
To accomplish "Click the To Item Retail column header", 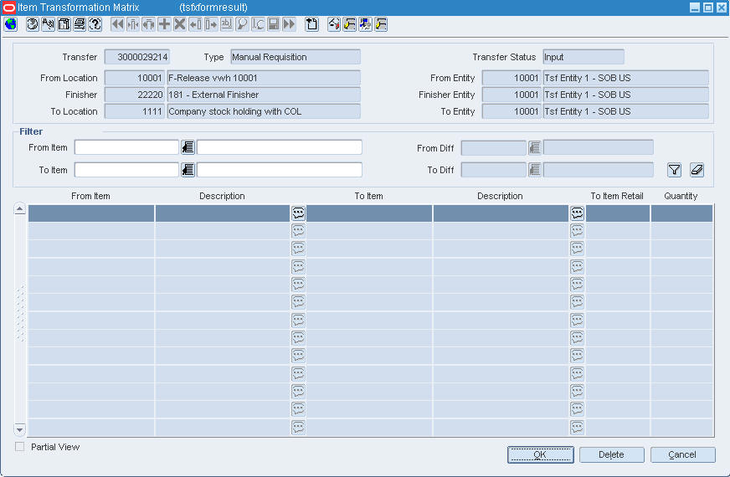I will pos(617,196).
